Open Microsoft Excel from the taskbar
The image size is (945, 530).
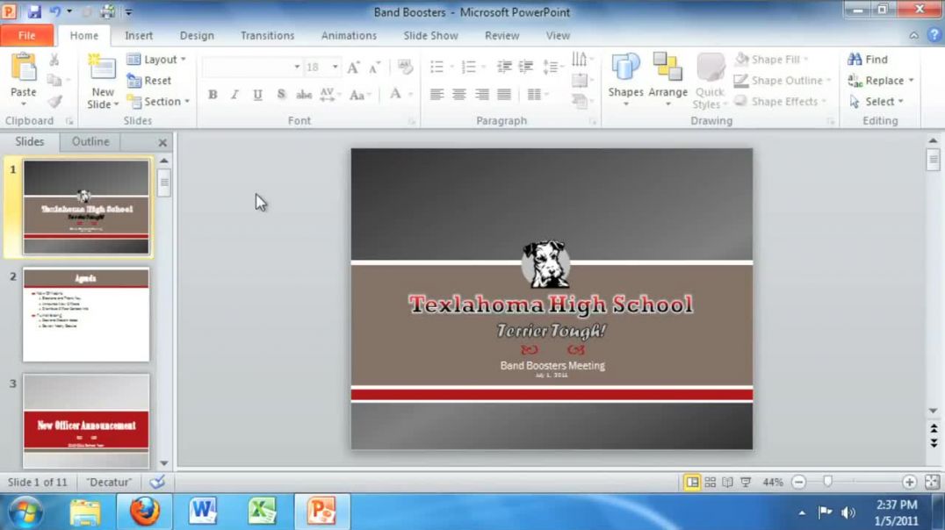263,512
